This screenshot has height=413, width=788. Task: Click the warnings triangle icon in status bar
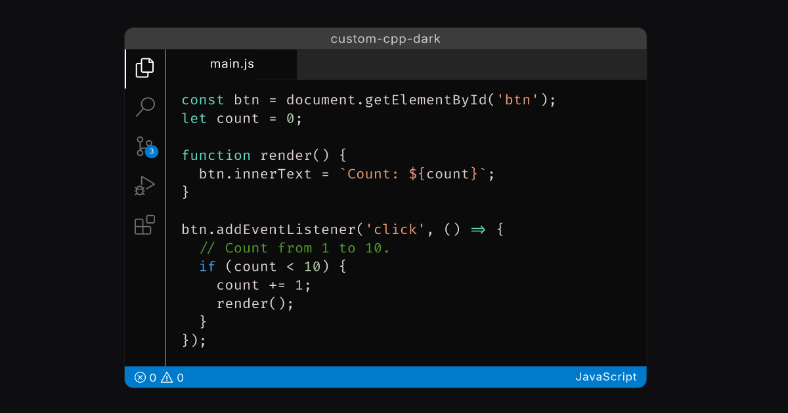coord(167,378)
